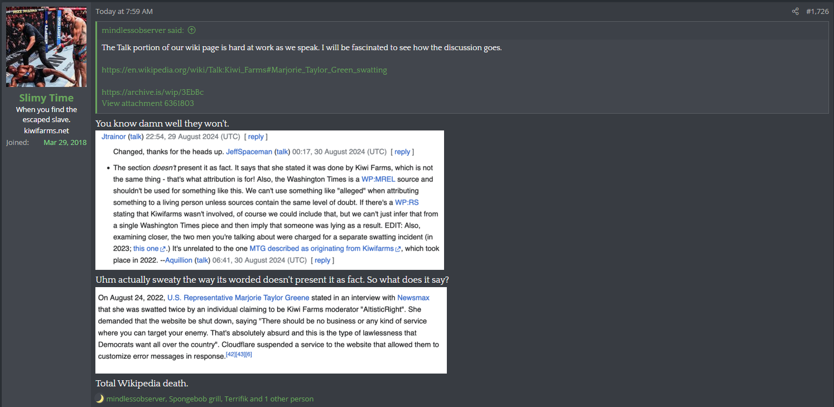Click 'and 1 other person' reaction text
Image resolution: width=834 pixels, height=407 pixels.
[x=282, y=399]
